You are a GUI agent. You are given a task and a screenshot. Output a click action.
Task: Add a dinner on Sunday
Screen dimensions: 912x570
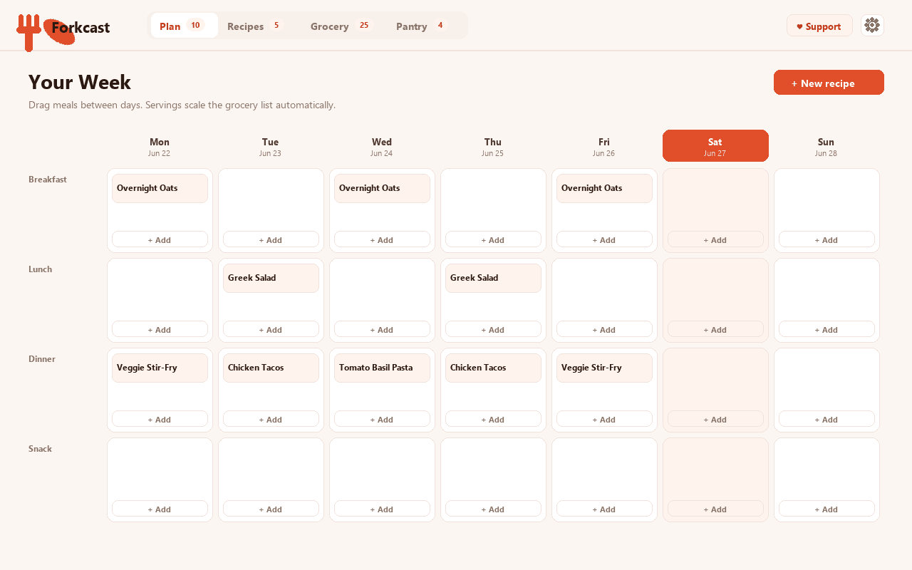point(826,419)
